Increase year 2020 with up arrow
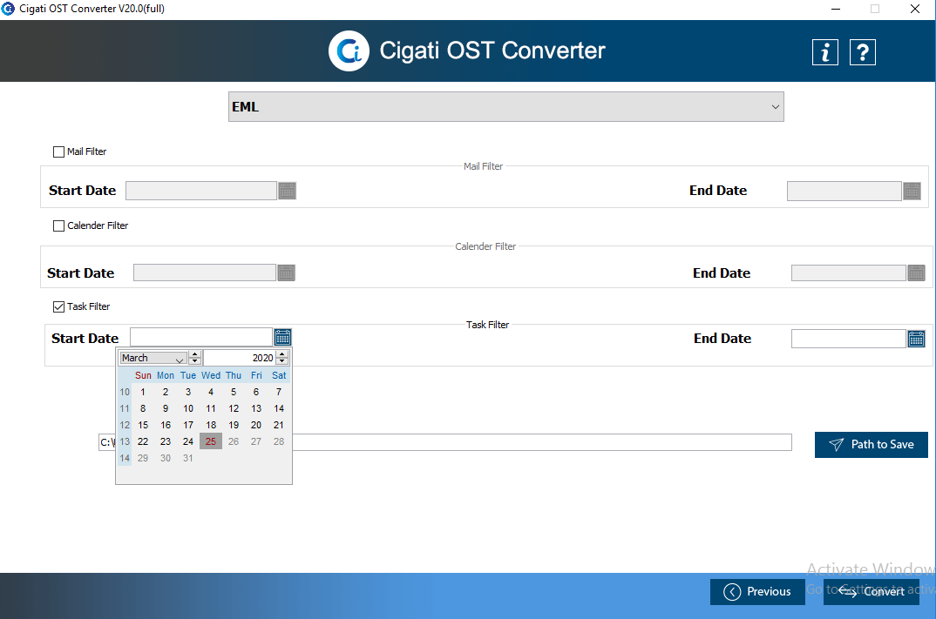 pyautogui.click(x=282, y=354)
